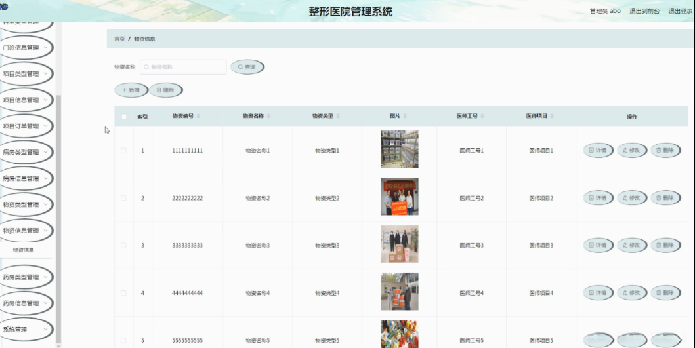Expand 物资类型管理 sidebar menu
The height and width of the screenshot is (348, 695).
pos(26,204)
